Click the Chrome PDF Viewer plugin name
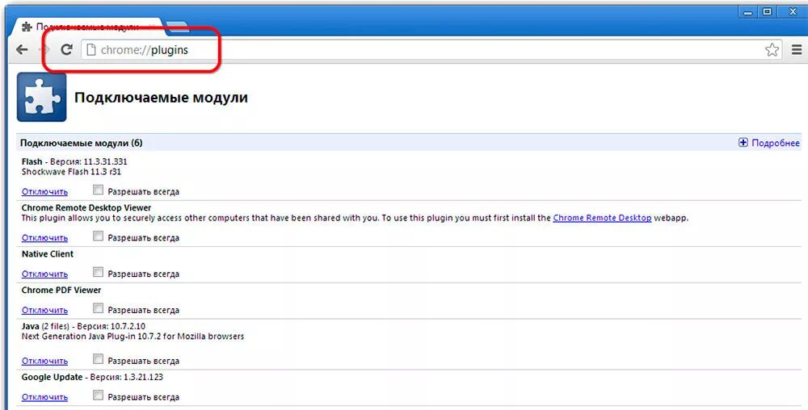 click(61, 290)
